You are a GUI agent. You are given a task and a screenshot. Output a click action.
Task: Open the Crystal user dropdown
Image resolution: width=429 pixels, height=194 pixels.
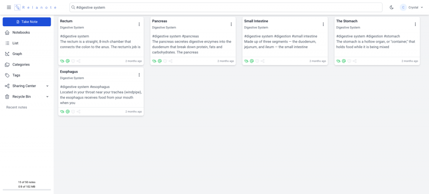click(411, 8)
